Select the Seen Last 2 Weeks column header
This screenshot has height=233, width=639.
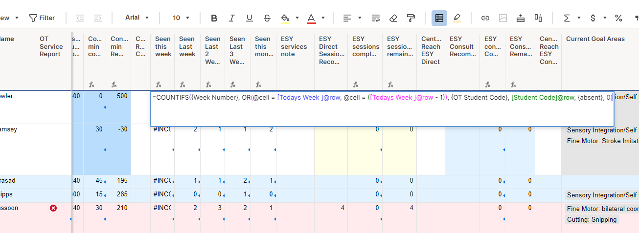pos(212,61)
